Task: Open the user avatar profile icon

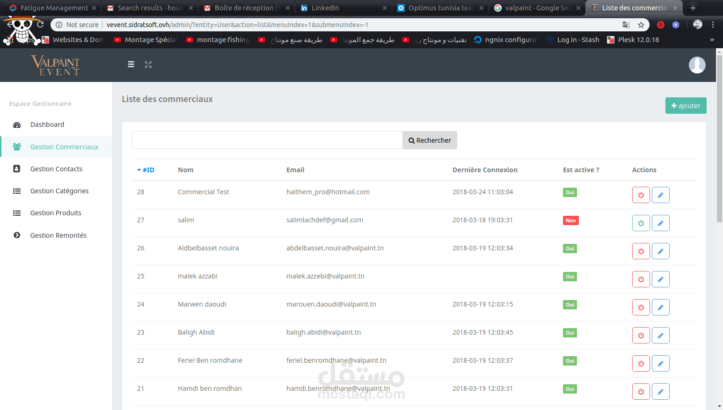Action: point(697,65)
